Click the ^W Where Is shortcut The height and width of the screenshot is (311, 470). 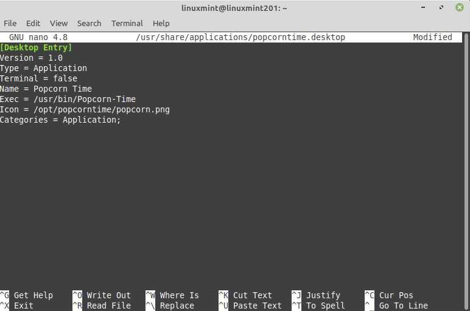(172, 295)
